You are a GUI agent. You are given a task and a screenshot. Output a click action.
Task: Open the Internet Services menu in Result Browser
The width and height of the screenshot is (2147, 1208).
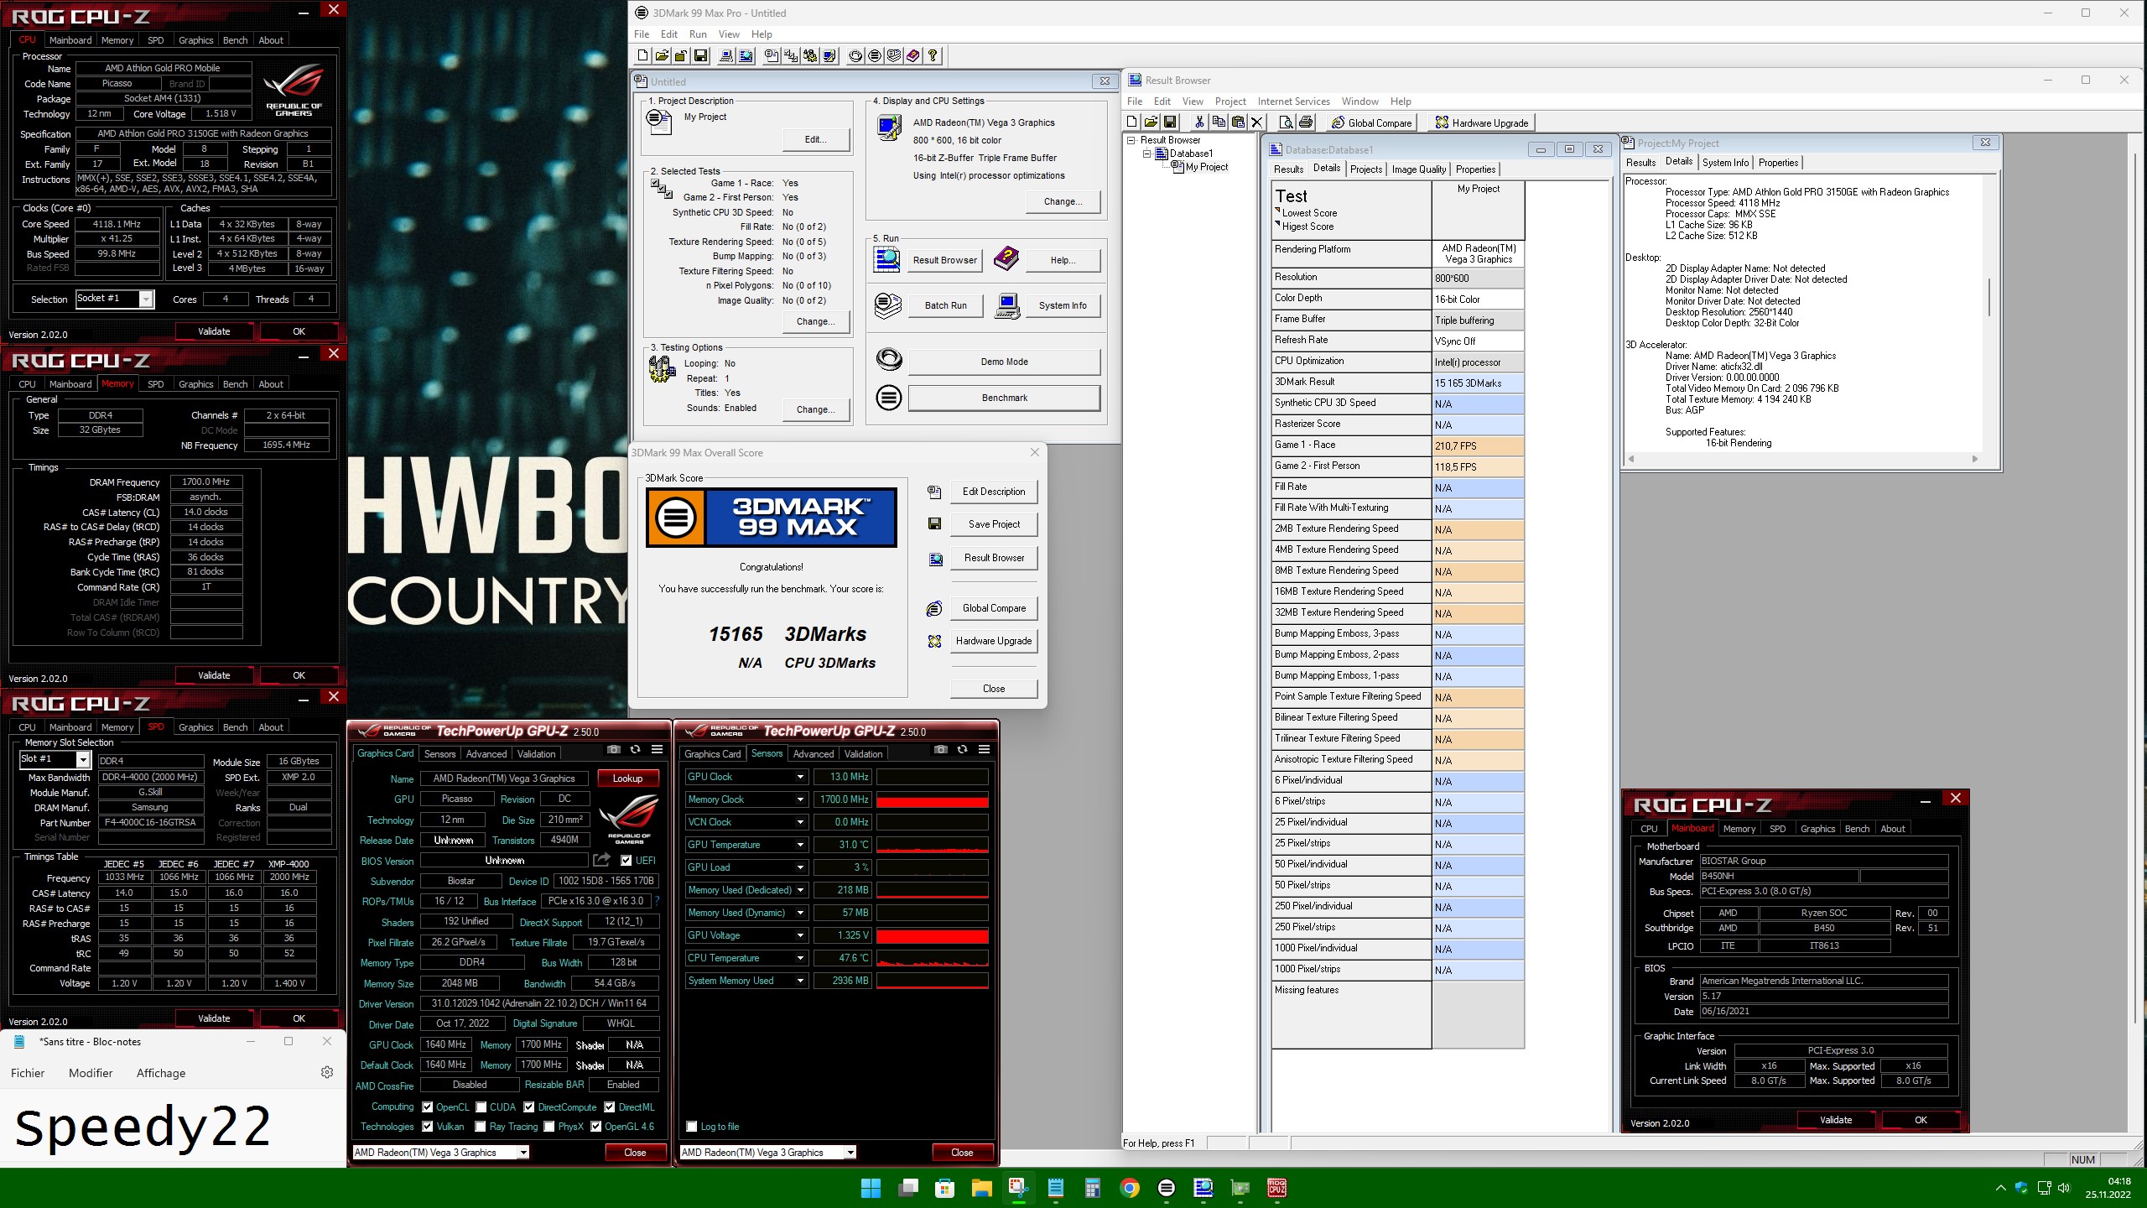pyautogui.click(x=1293, y=102)
